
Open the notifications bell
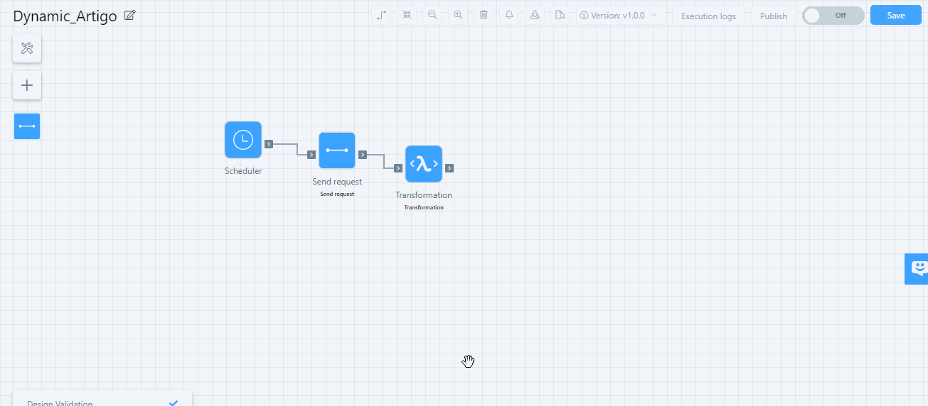pyautogui.click(x=509, y=15)
